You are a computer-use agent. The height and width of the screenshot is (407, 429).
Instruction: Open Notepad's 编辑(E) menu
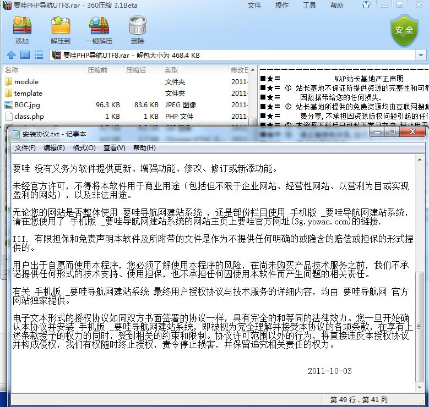(54, 148)
